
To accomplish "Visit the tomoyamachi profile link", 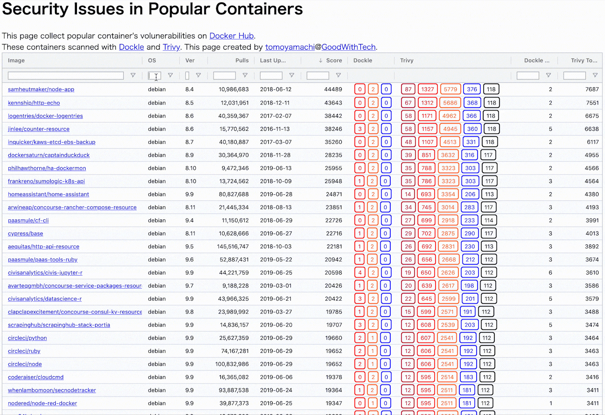I will click(290, 47).
